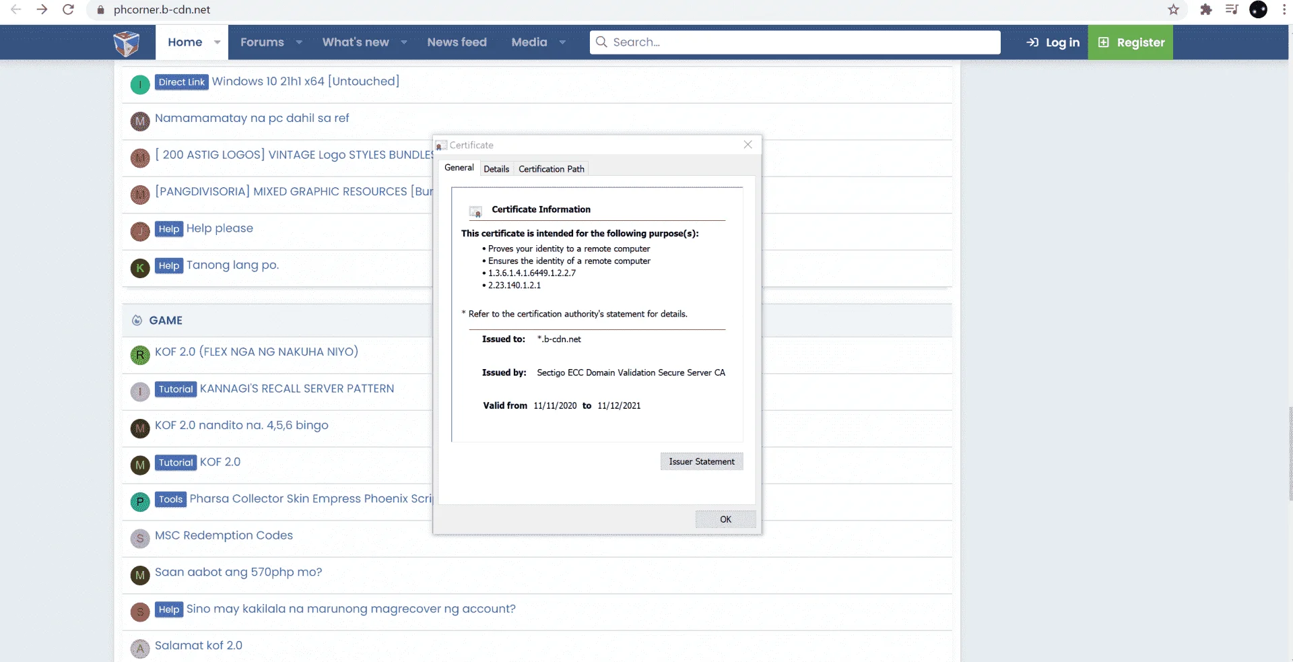Image resolution: width=1293 pixels, height=662 pixels.
Task: Open the browser three-dot menu
Action: pyautogui.click(x=1284, y=9)
